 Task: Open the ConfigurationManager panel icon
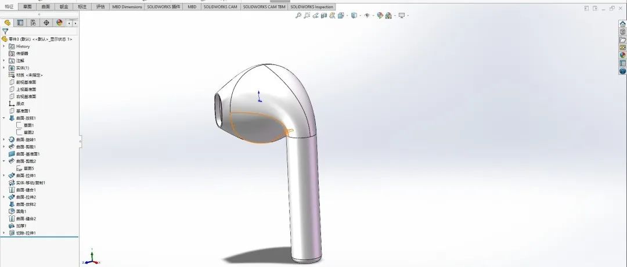click(x=33, y=23)
